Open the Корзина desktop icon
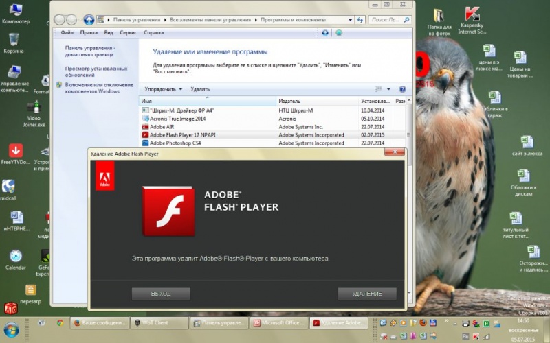The image size is (550, 343). click(x=13, y=43)
